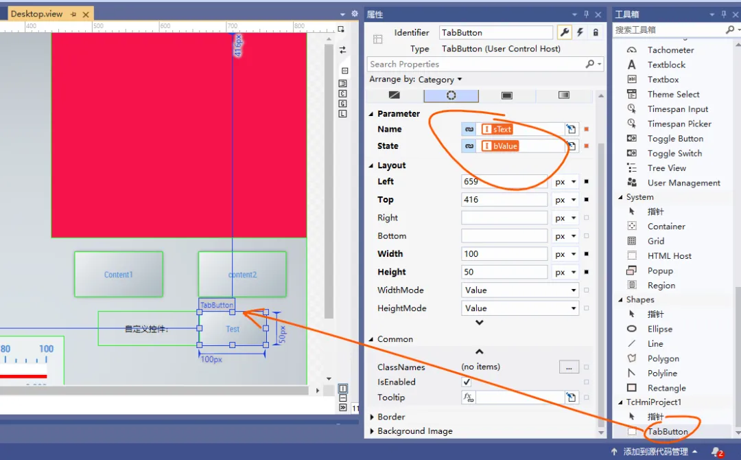Show properties with the wrench icon

point(564,32)
